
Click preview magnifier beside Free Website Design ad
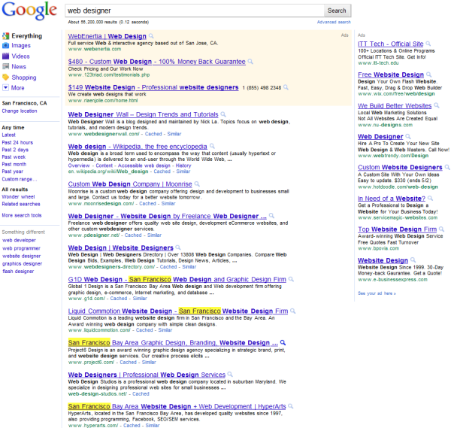pos(429,74)
